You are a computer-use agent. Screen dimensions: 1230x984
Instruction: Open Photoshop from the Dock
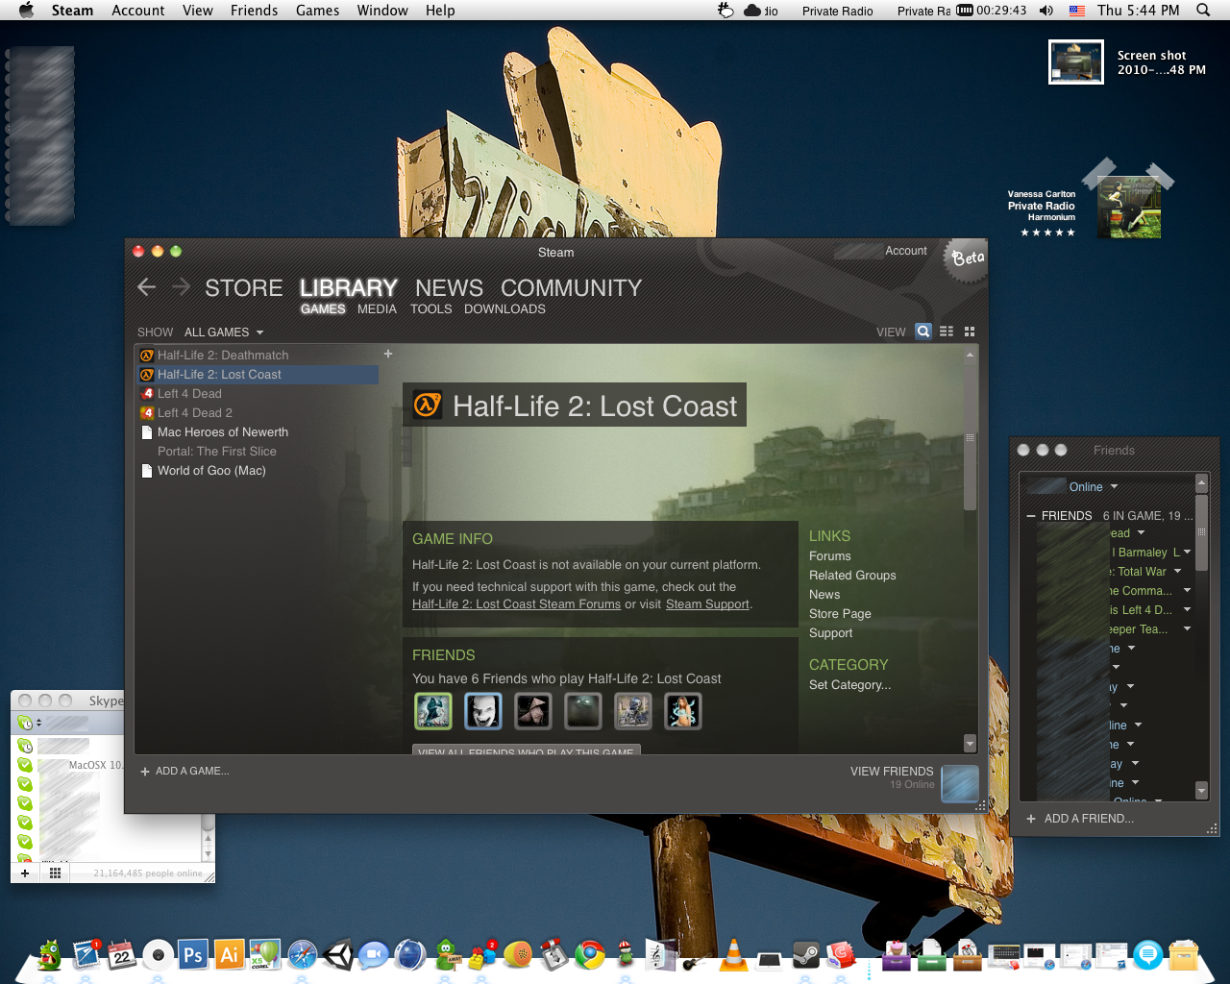point(193,955)
